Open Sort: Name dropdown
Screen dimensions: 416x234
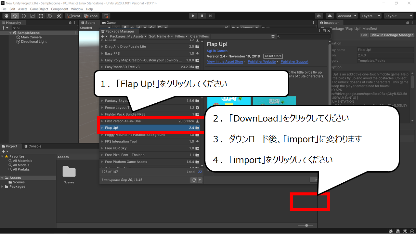[161, 36]
